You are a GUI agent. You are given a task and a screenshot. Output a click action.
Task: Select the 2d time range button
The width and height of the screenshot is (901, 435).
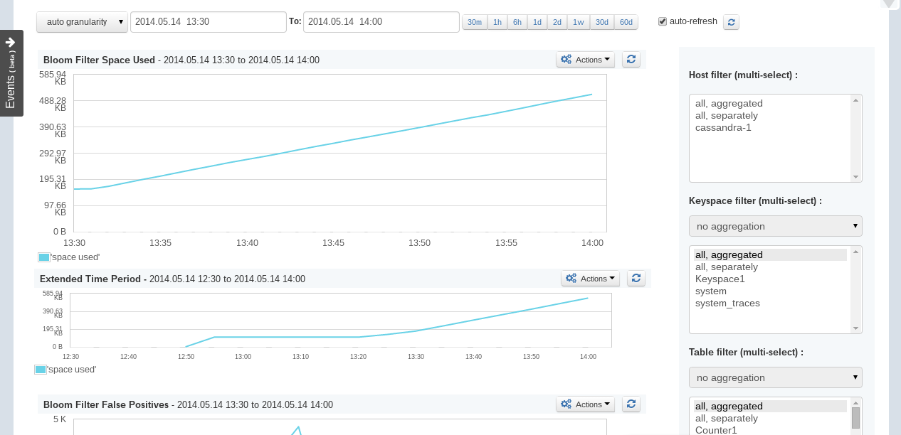(x=557, y=22)
